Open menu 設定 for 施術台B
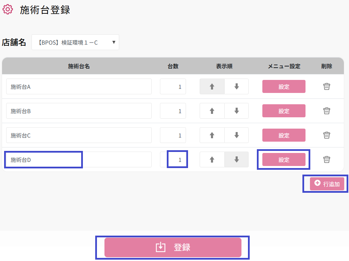349x261 pixels. pos(284,111)
